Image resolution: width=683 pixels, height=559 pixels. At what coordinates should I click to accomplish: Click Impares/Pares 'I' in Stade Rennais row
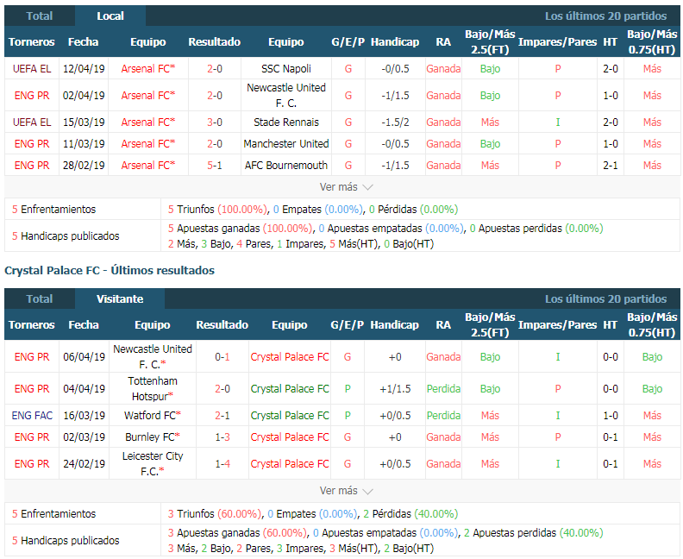[558, 122]
